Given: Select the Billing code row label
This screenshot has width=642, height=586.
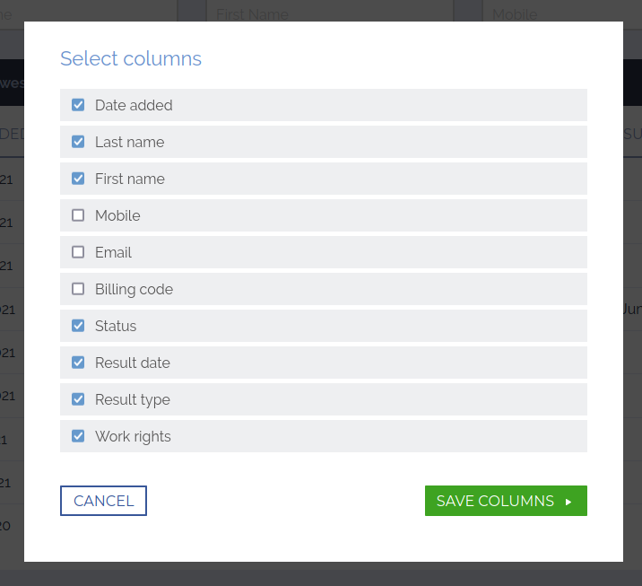Looking at the screenshot, I should (x=134, y=289).
